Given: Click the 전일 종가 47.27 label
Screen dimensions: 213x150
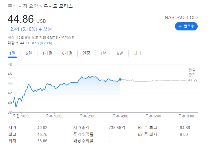Looking at the screenshot, I should (x=193, y=75).
